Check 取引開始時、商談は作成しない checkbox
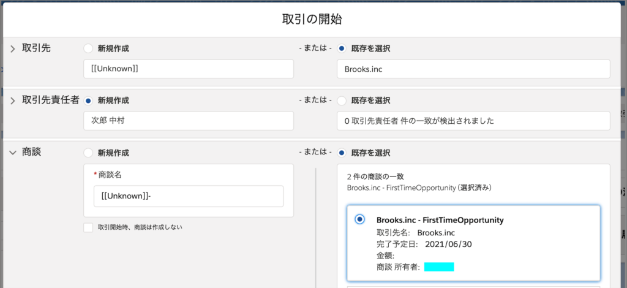This screenshot has width=627, height=288. (88, 227)
